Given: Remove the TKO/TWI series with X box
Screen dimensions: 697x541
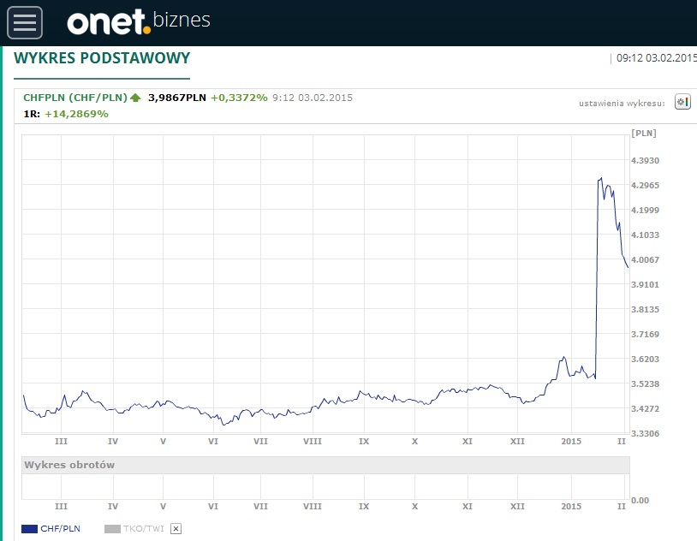Looking at the screenshot, I should pyautogui.click(x=176, y=529).
